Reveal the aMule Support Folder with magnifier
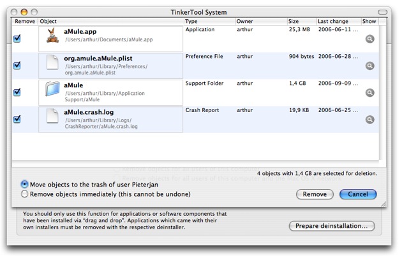The width and height of the screenshot is (402, 256). pyautogui.click(x=369, y=92)
